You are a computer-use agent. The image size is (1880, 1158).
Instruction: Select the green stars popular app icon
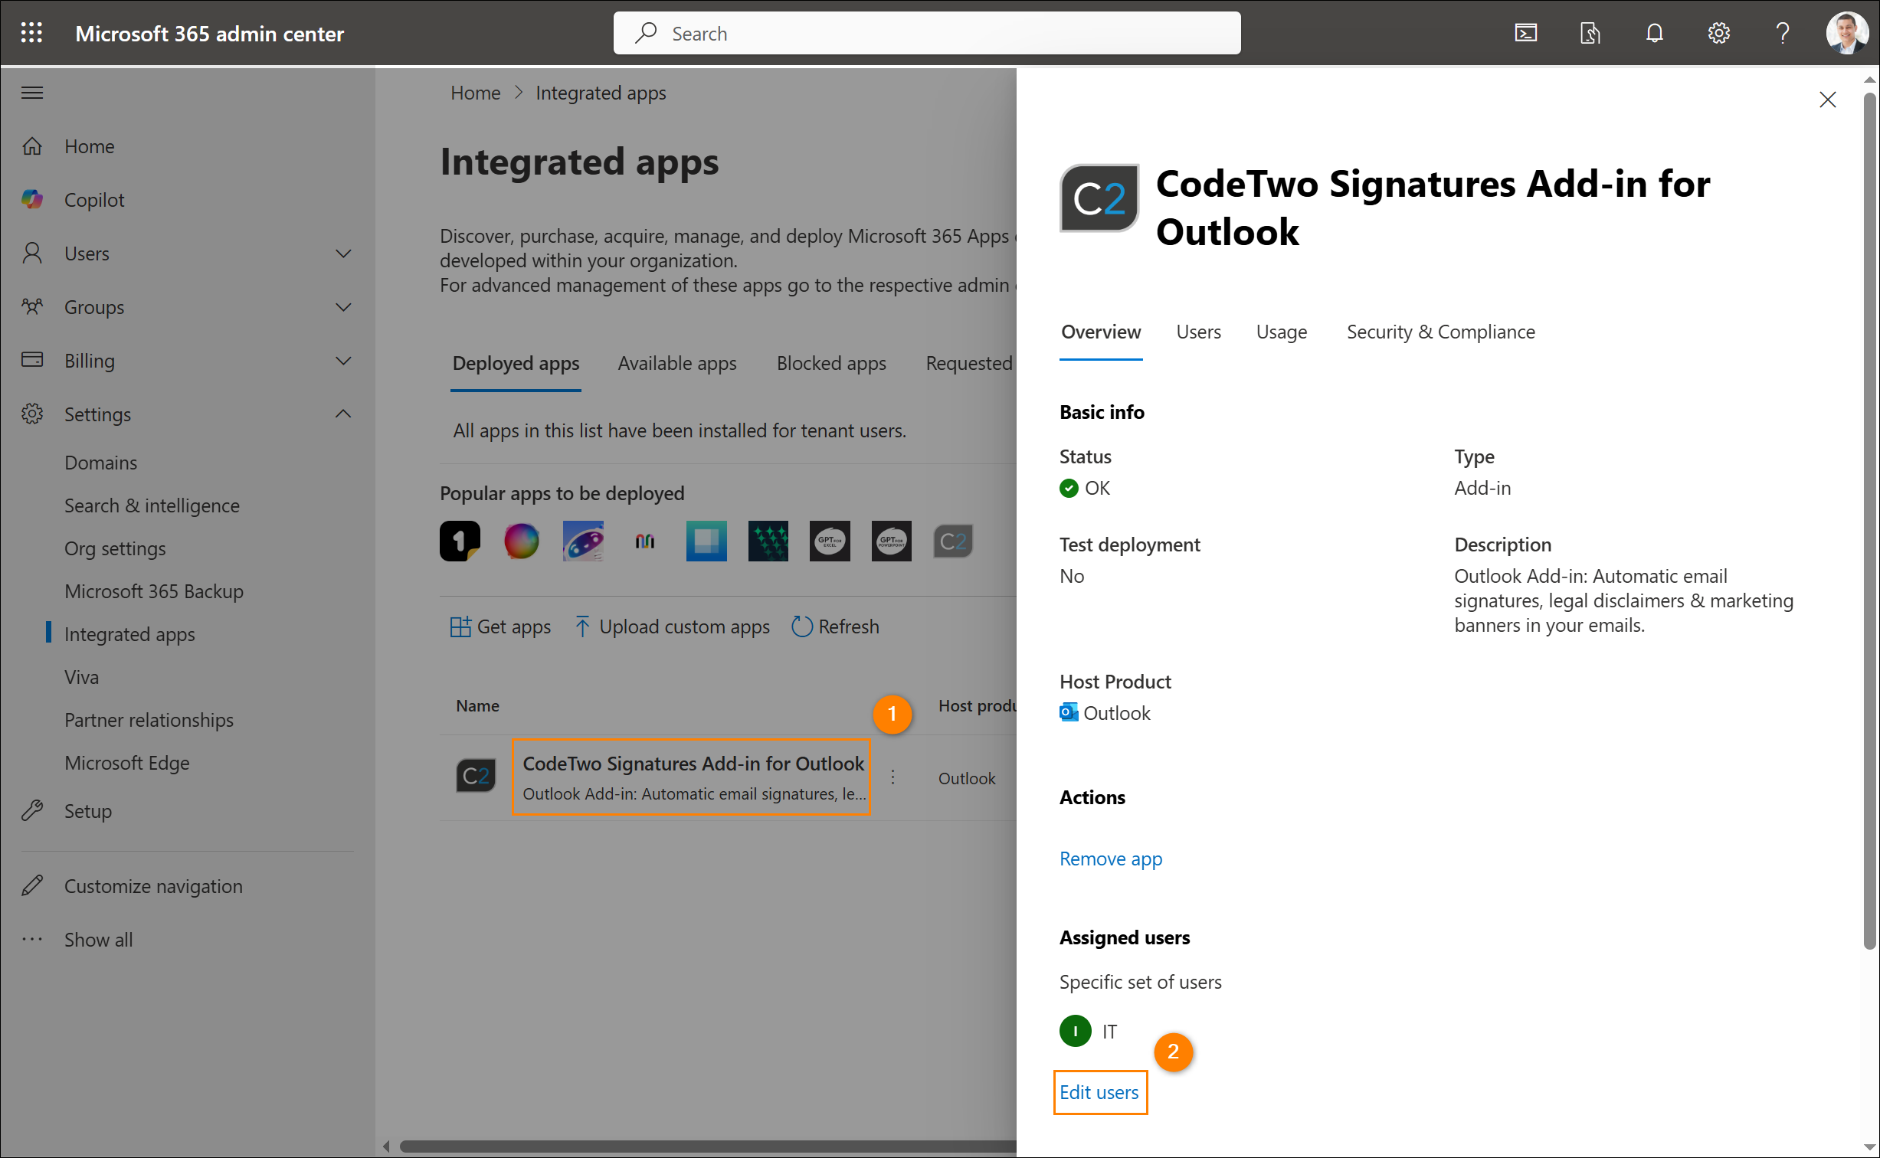pyautogui.click(x=768, y=541)
